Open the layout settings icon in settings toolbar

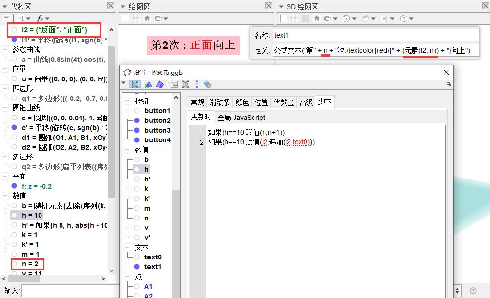coord(174,84)
